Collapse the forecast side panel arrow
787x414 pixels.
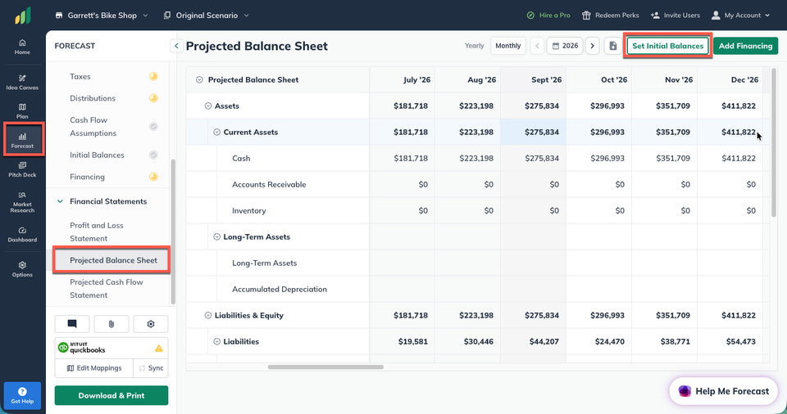(176, 46)
